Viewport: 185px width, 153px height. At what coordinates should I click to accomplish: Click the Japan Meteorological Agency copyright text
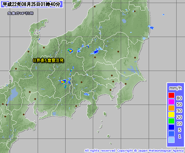[x=134, y=151]
